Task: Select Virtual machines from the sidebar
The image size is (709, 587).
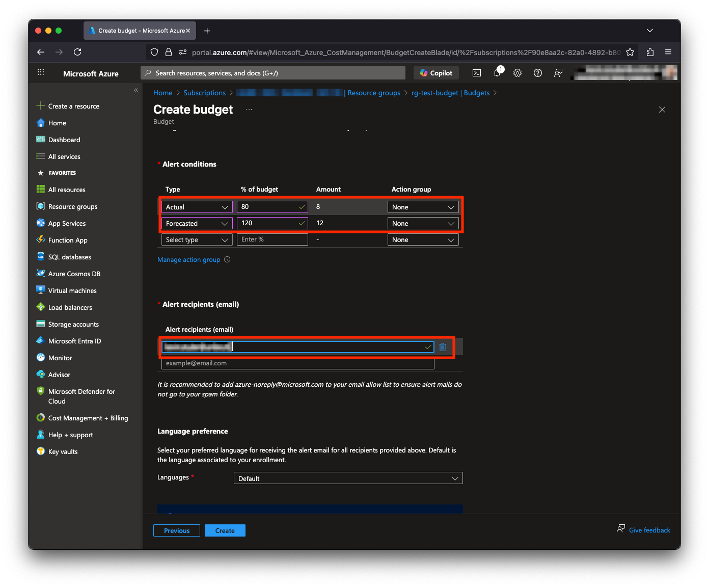Action: [72, 290]
